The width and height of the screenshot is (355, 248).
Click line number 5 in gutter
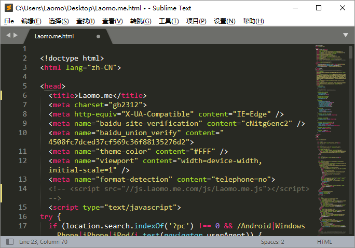tap(25, 86)
